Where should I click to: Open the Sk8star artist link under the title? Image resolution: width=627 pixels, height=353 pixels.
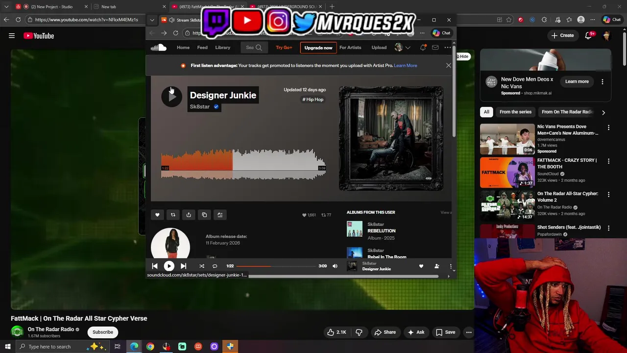[x=200, y=106]
